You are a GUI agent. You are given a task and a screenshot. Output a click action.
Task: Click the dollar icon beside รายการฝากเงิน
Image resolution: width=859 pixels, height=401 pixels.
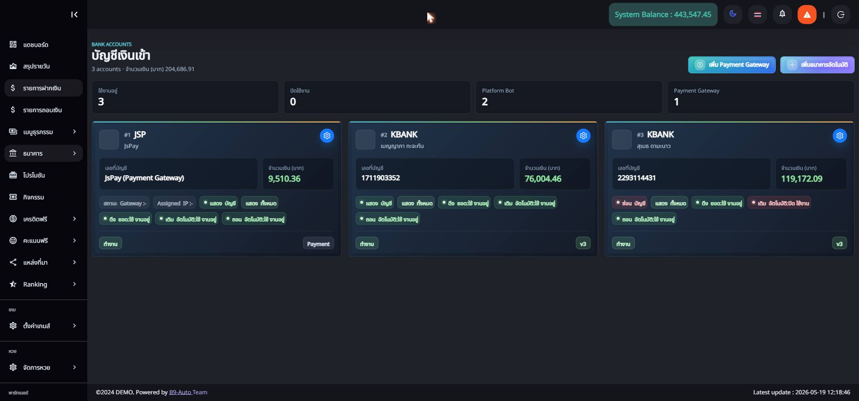click(x=13, y=88)
